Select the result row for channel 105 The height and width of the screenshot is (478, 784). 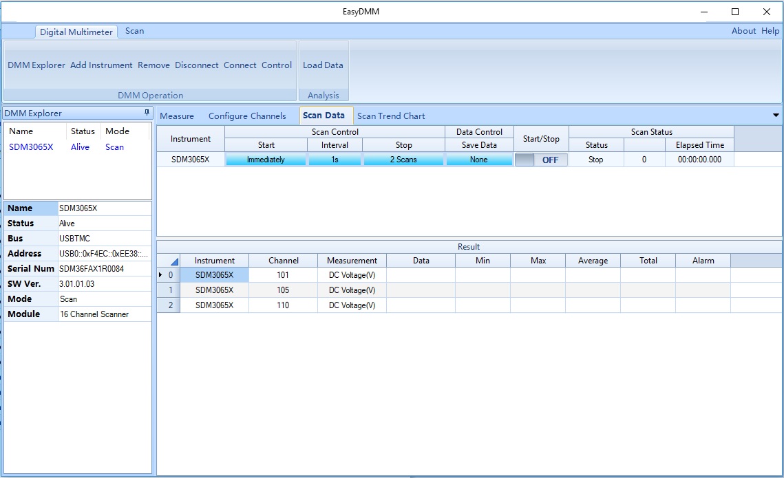(x=283, y=290)
